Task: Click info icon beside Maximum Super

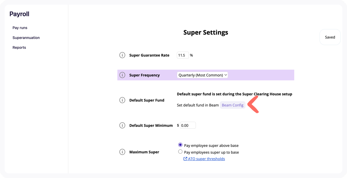Action: pos(122,152)
